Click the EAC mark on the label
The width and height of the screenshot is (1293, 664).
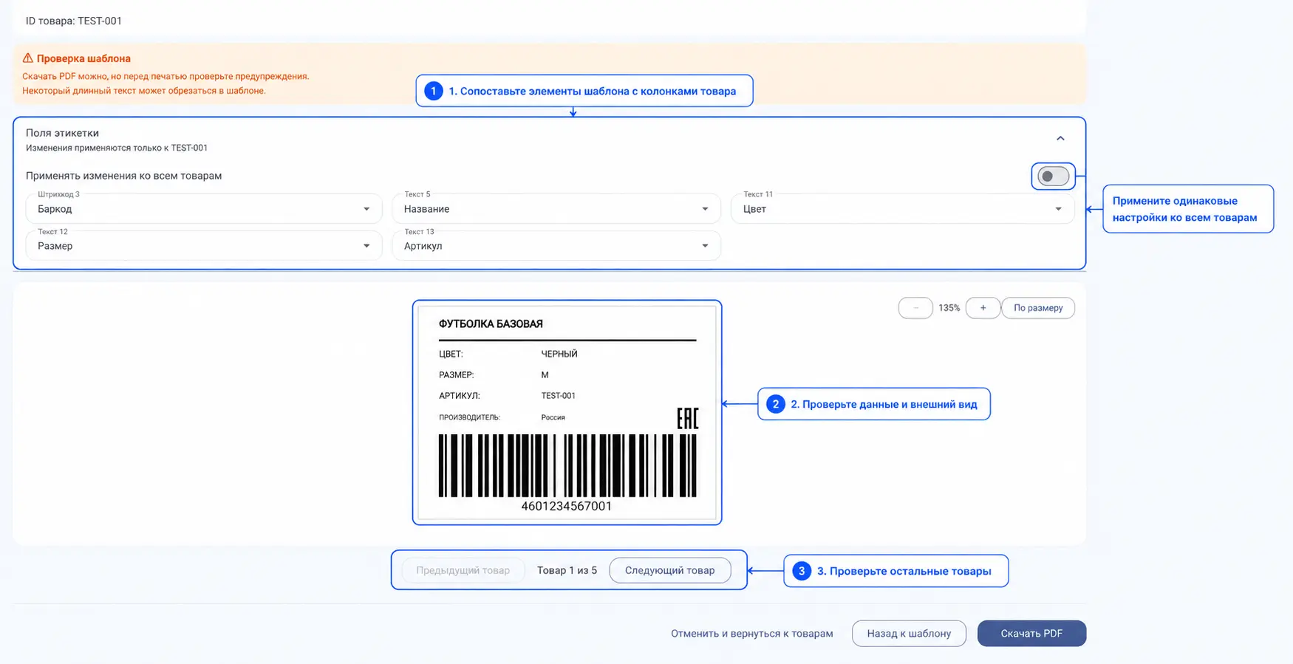click(x=687, y=418)
